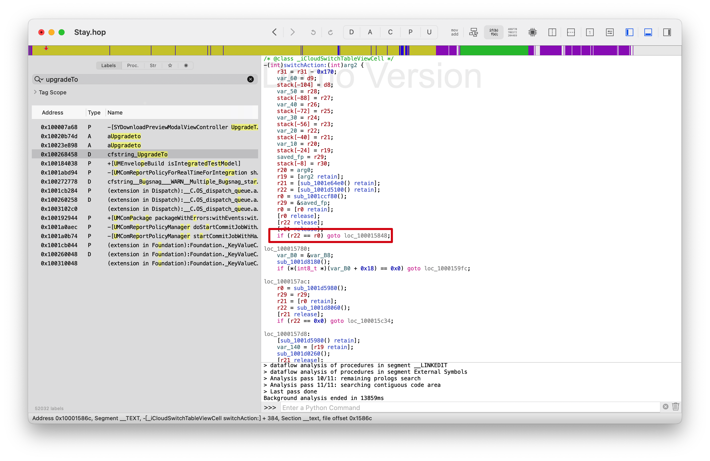Split the editor vertically
710x461 pixels.
552,32
